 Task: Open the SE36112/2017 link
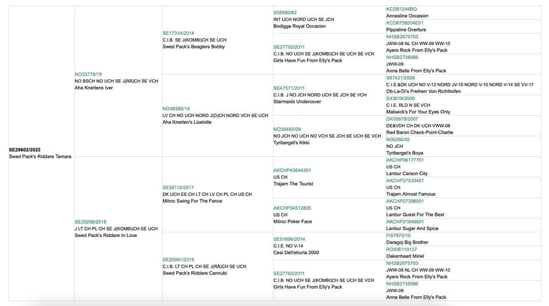(x=178, y=187)
